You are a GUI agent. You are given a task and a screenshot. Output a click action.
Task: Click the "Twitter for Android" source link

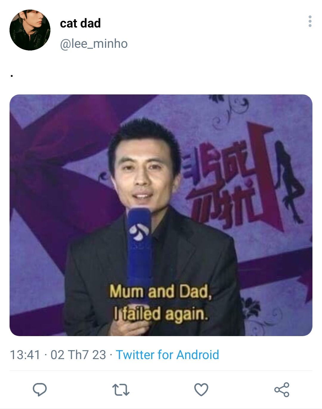point(167,355)
